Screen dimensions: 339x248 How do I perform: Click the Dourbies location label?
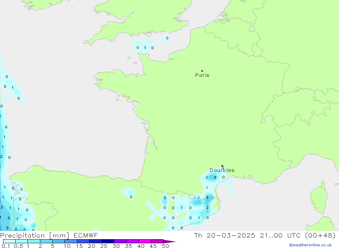[x=222, y=170]
